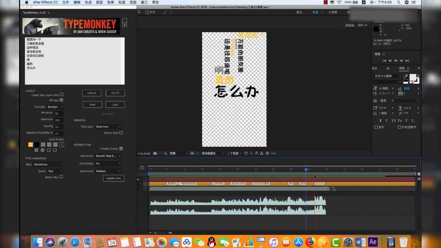441x248 pixels.
Task: Enable Marker Sync checkbox
Action: coord(121,133)
